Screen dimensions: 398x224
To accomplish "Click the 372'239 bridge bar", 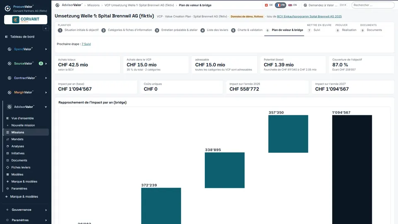I will (x=161, y=206).
